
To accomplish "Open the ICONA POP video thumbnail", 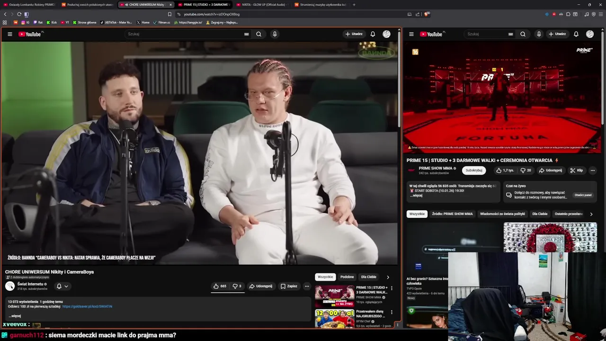I will 550,237.
